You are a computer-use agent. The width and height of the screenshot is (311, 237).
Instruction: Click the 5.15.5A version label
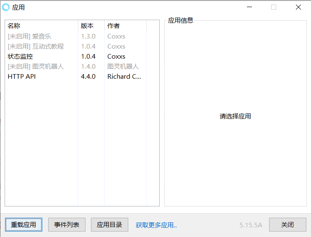pyautogui.click(x=251, y=225)
